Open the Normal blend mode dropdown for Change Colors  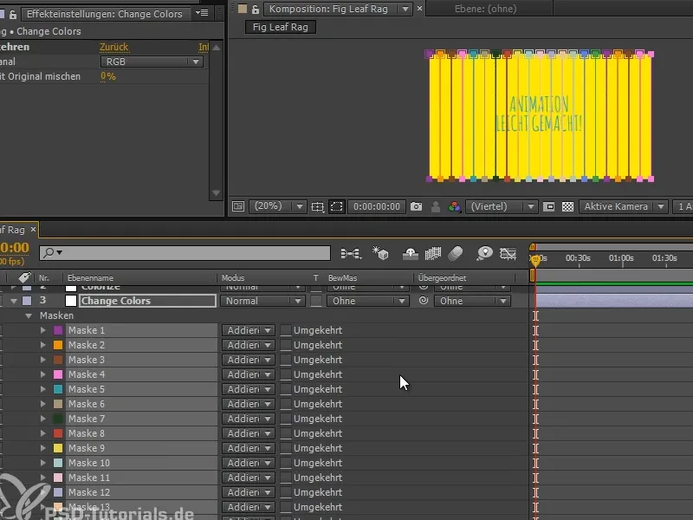[262, 301]
